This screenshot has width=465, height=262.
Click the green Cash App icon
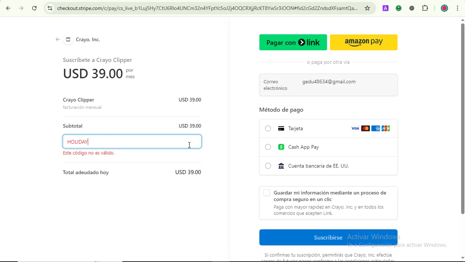coord(281,147)
